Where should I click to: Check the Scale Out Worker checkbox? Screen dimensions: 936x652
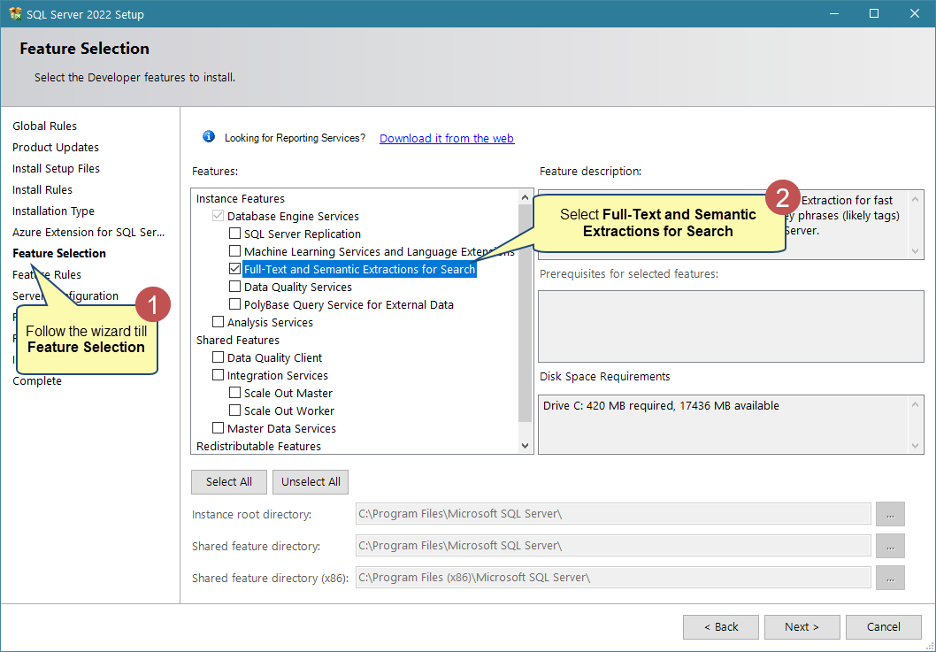pos(235,410)
